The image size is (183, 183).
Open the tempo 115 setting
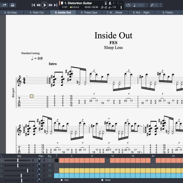112,7
